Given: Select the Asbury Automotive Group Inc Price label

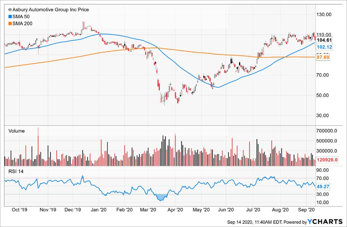Looking at the screenshot, I should click(x=48, y=10).
